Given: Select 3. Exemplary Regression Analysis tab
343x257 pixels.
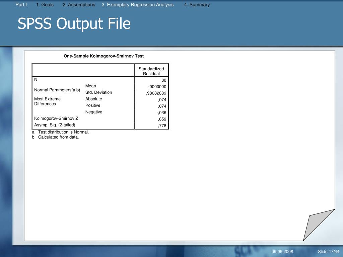Looking at the screenshot, I should click(x=138, y=5).
